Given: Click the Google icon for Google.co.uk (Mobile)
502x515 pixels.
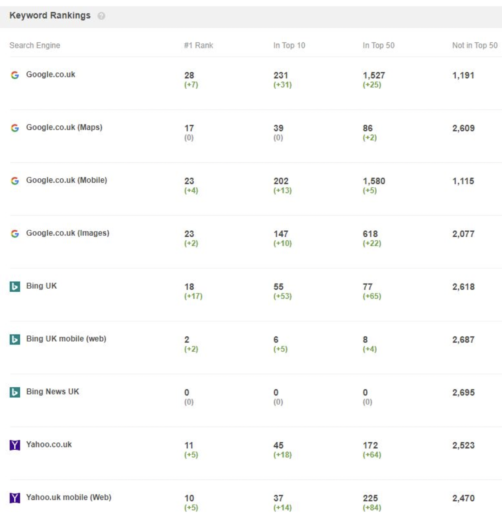Looking at the screenshot, I should 15,180.
